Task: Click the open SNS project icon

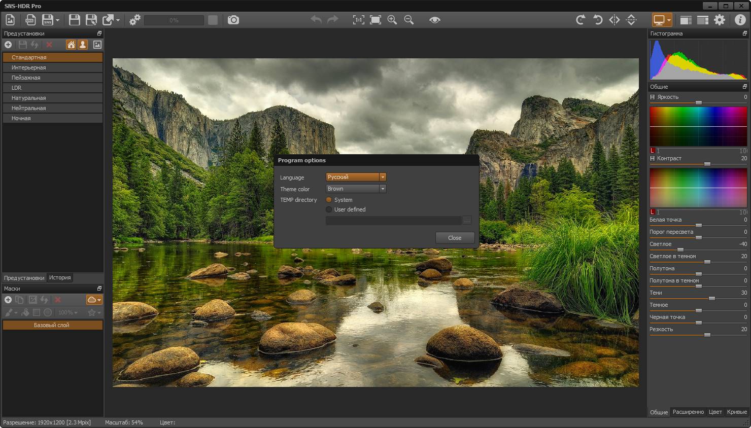Action: pos(30,20)
